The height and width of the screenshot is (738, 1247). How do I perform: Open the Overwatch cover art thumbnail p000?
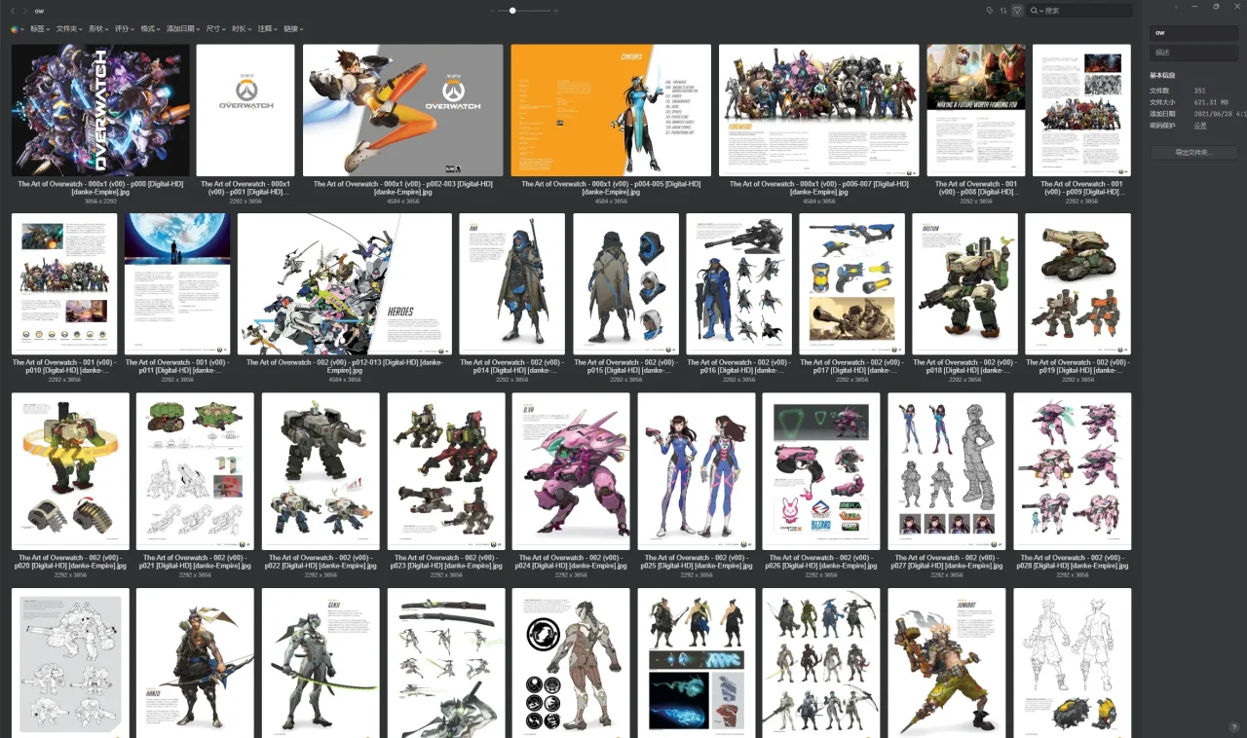pyautogui.click(x=100, y=110)
